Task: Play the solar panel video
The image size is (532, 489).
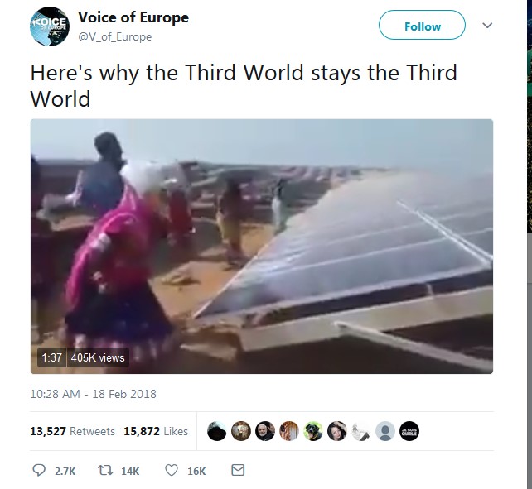Action: pos(262,247)
